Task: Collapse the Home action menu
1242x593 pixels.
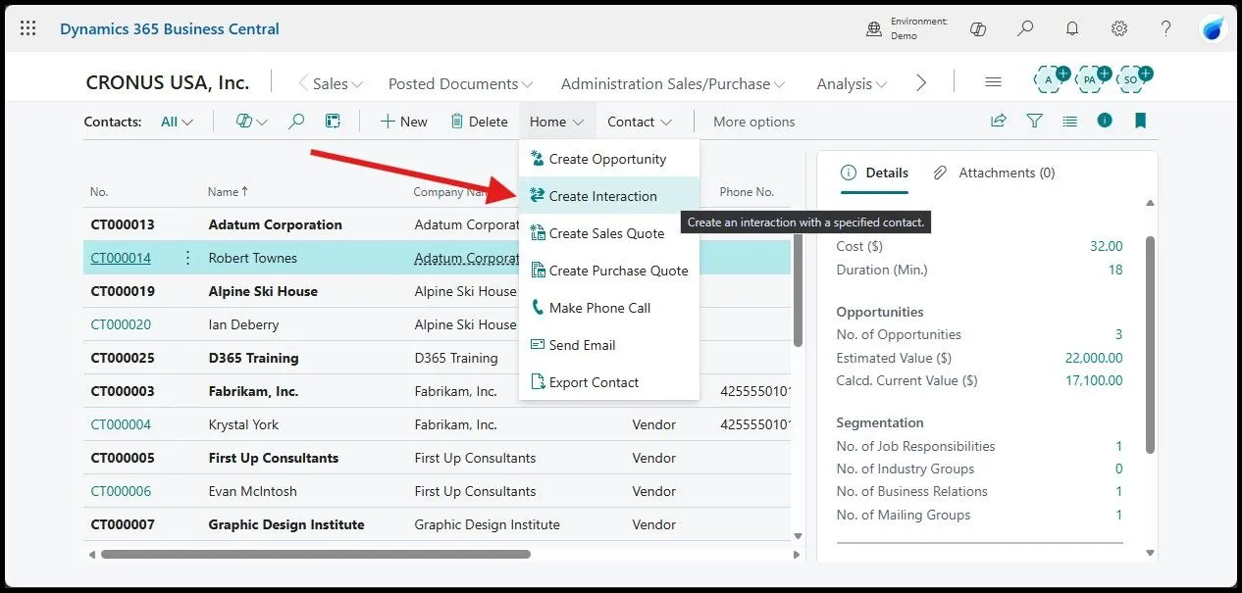Action: point(556,122)
